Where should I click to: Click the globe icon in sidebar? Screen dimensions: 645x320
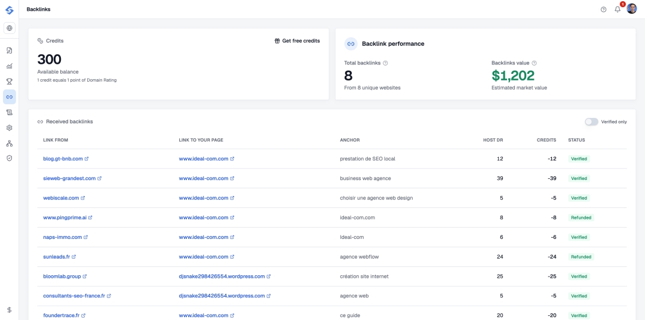click(10, 29)
